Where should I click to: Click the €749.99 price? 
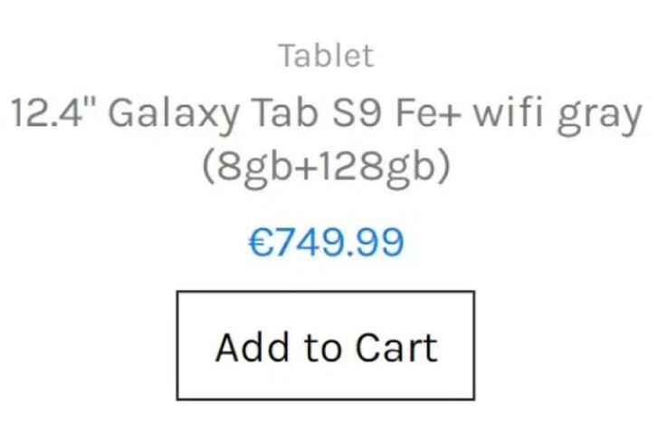click(326, 243)
